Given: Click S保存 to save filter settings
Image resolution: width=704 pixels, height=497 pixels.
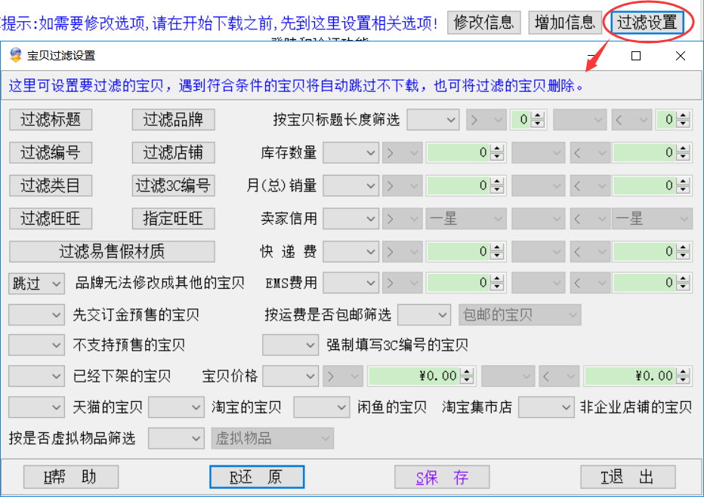Looking at the screenshot, I should [442, 477].
